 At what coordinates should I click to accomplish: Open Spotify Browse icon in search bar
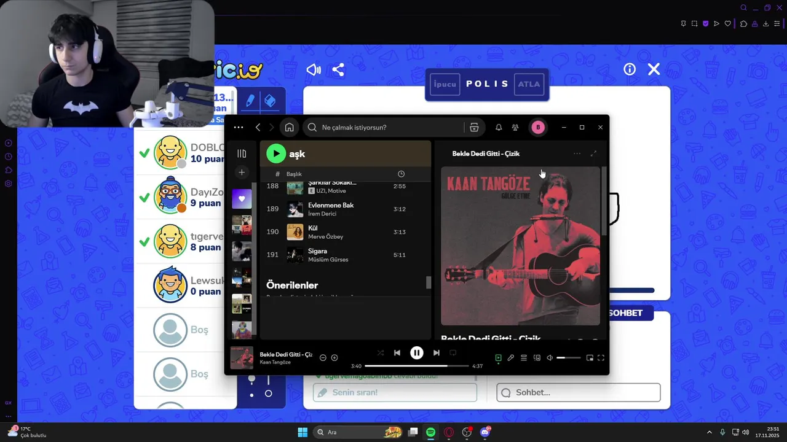point(474,127)
